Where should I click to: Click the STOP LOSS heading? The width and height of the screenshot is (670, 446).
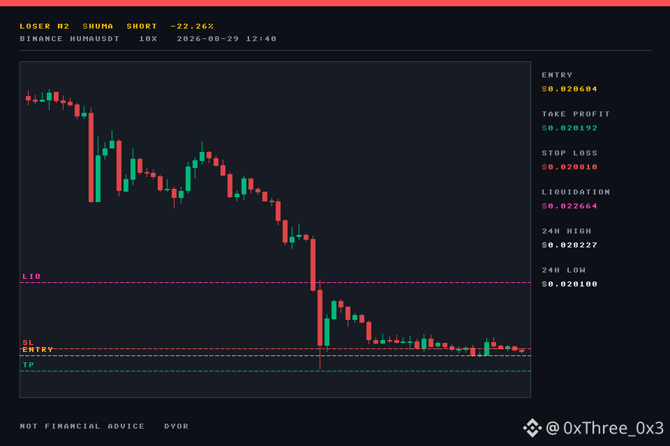569,153
